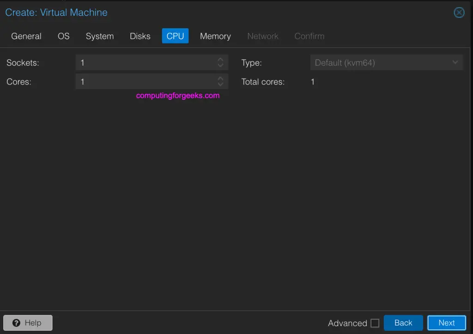Switch to the OS tab
Viewport: 473px width, 334px height.
[63, 36]
